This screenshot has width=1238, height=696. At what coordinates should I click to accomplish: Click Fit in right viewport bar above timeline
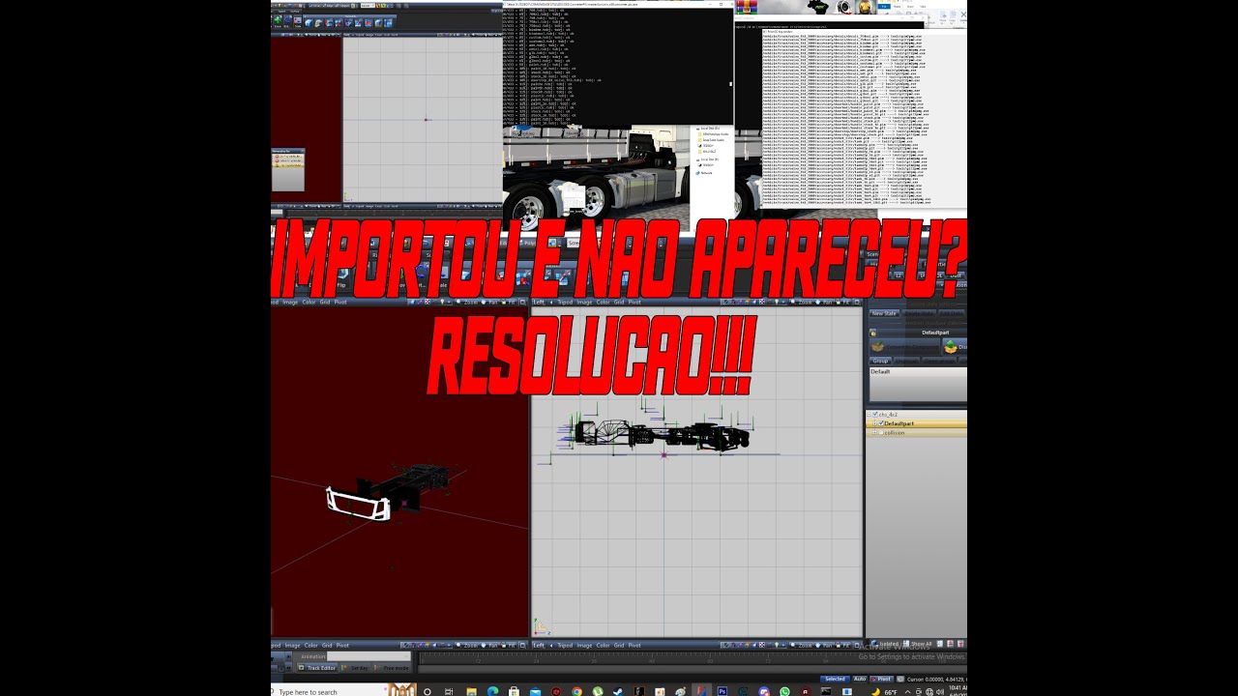click(842, 645)
